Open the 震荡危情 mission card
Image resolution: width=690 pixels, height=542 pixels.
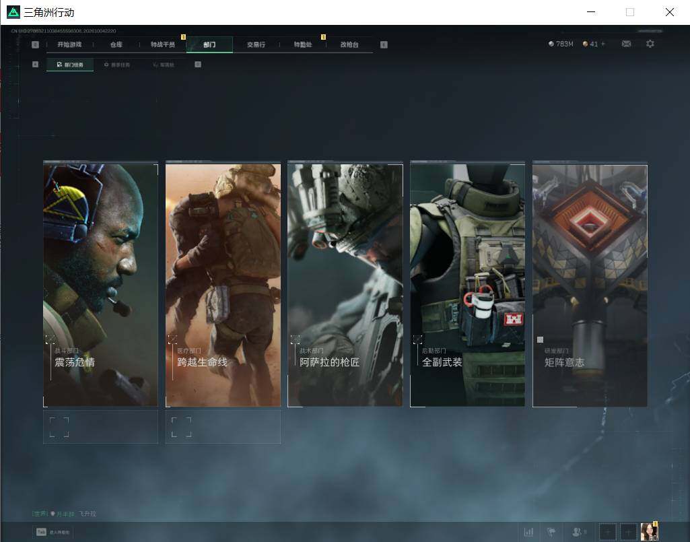click(101, 284)
